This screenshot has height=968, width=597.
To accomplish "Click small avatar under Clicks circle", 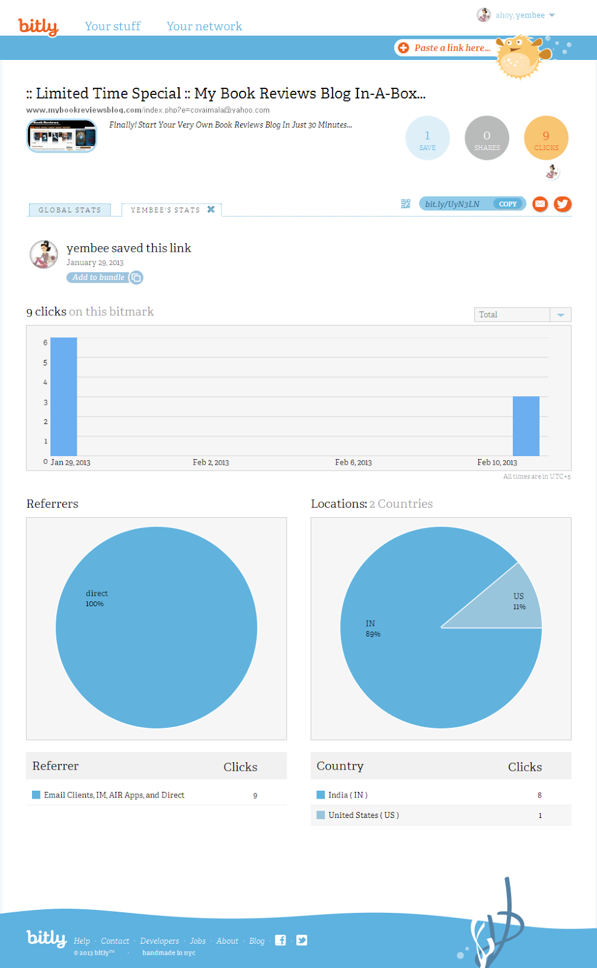I will coord(552,172).
